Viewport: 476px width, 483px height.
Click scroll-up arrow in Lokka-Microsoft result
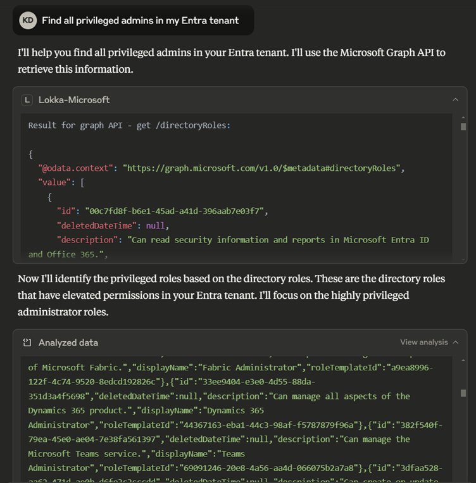point(463,118)
